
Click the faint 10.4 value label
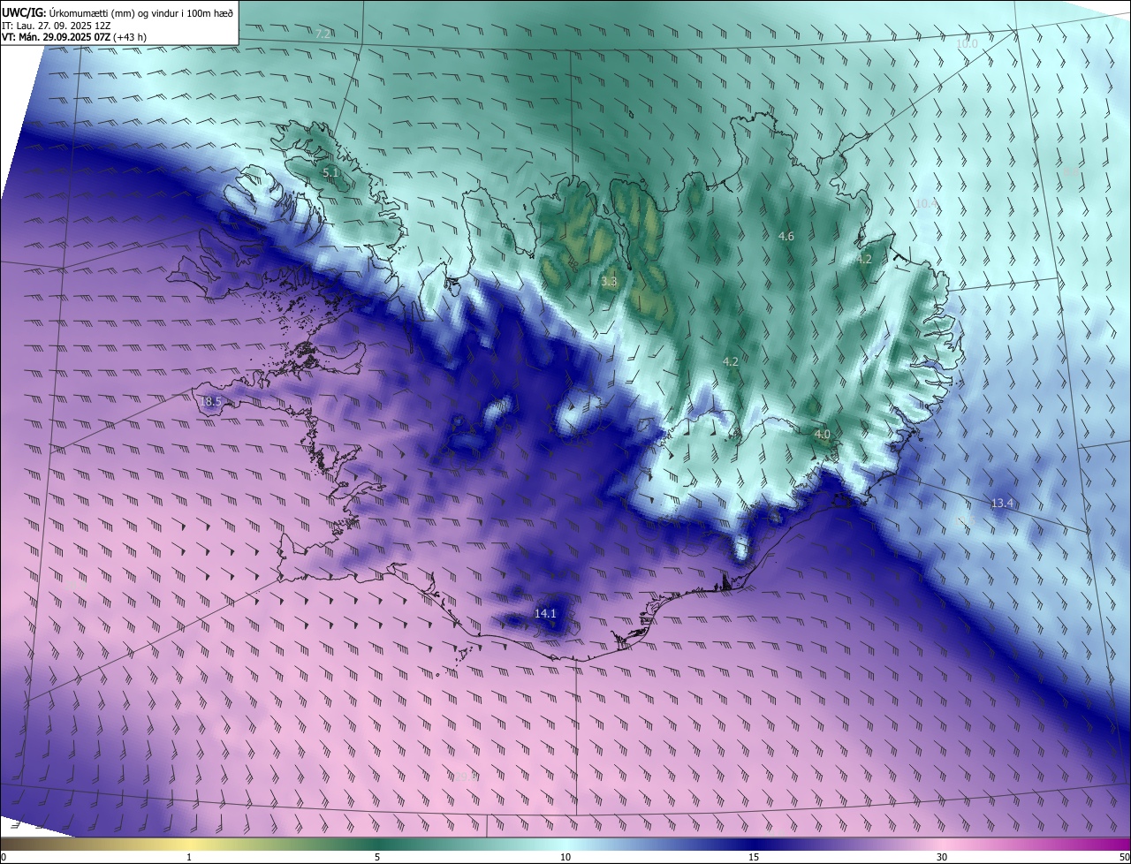pyautogui.click(x=925, y=203)
